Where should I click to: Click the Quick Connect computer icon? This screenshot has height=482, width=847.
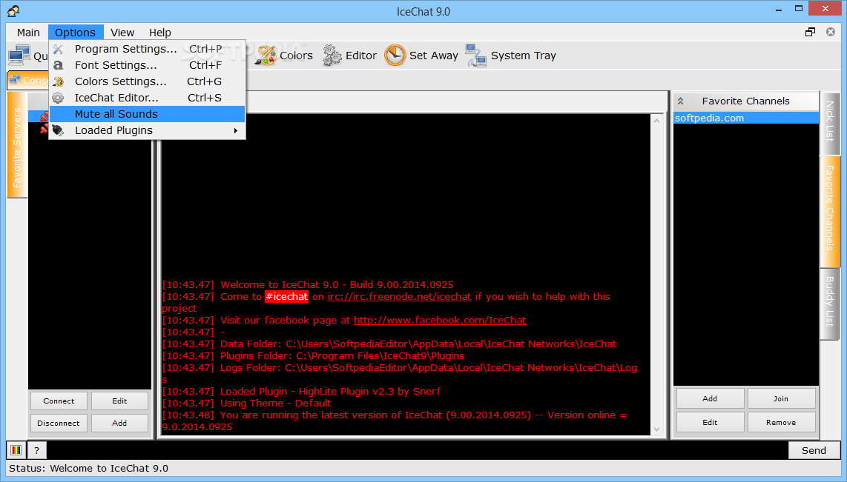pos(19,56)
